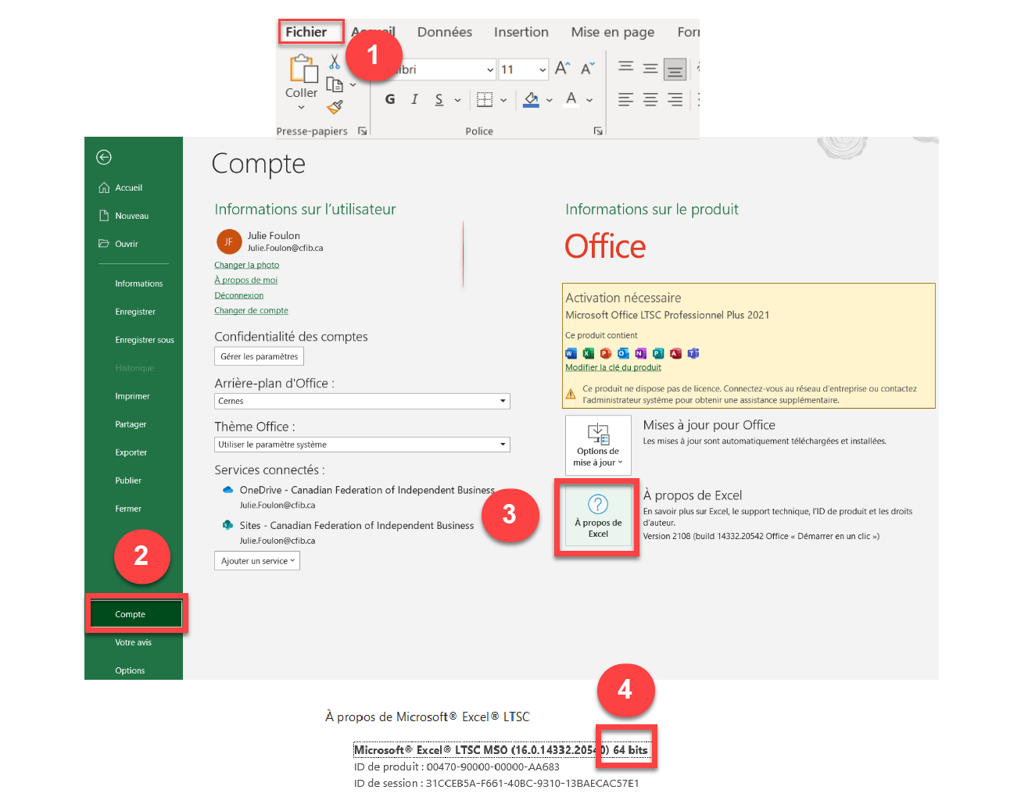Screen dimensions: 1010x804
Task: Open the borders dropdown arrow
Action: coord(503,100)
